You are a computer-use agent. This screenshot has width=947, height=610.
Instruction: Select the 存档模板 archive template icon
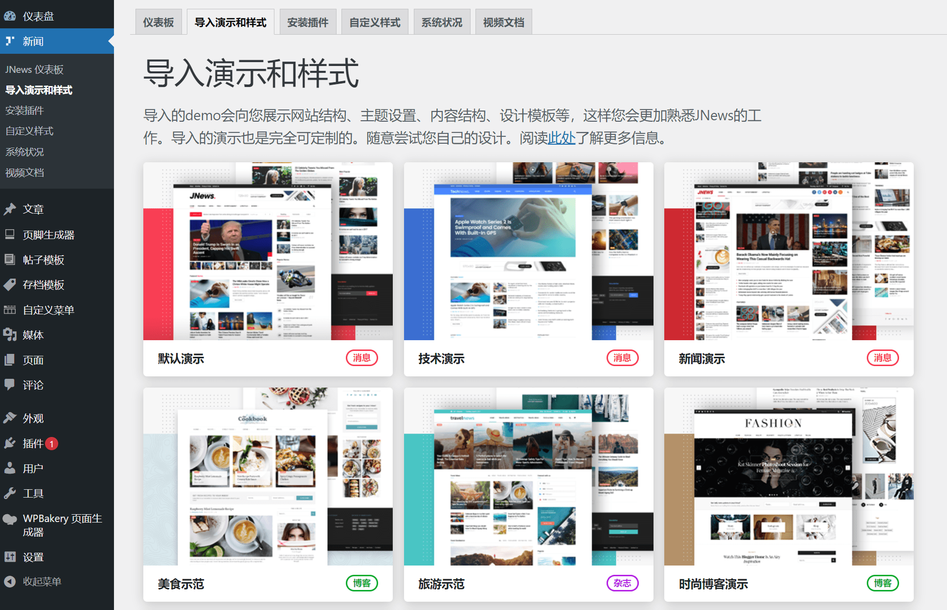11,284
